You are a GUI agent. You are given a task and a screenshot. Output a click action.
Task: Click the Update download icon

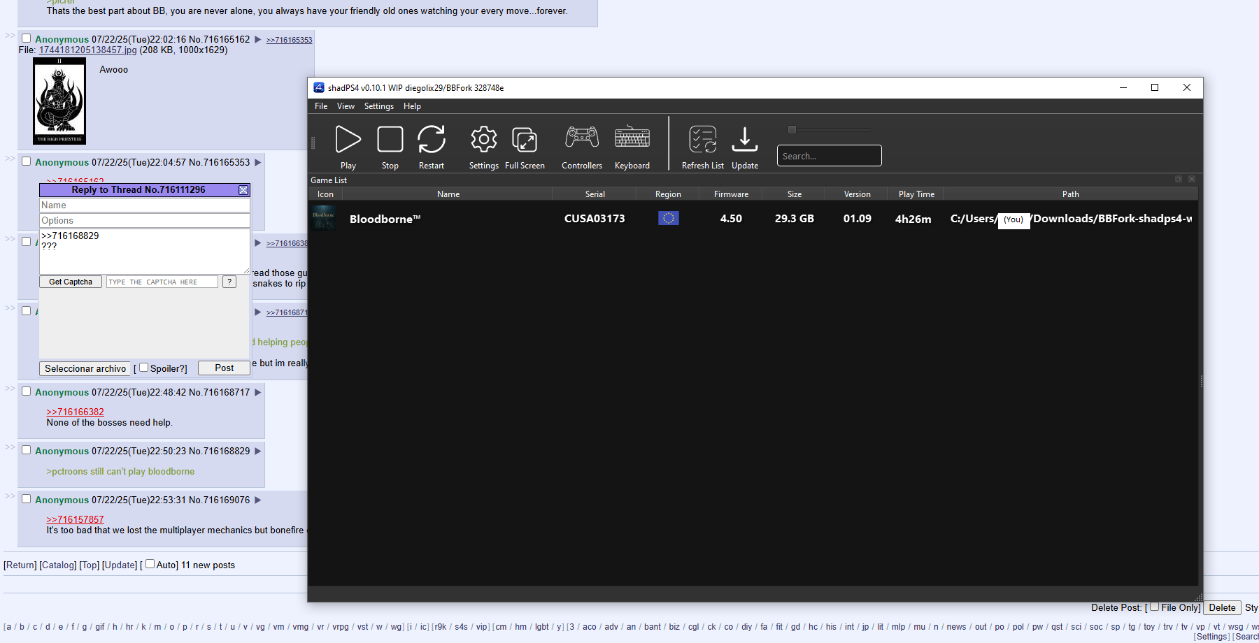745,139
